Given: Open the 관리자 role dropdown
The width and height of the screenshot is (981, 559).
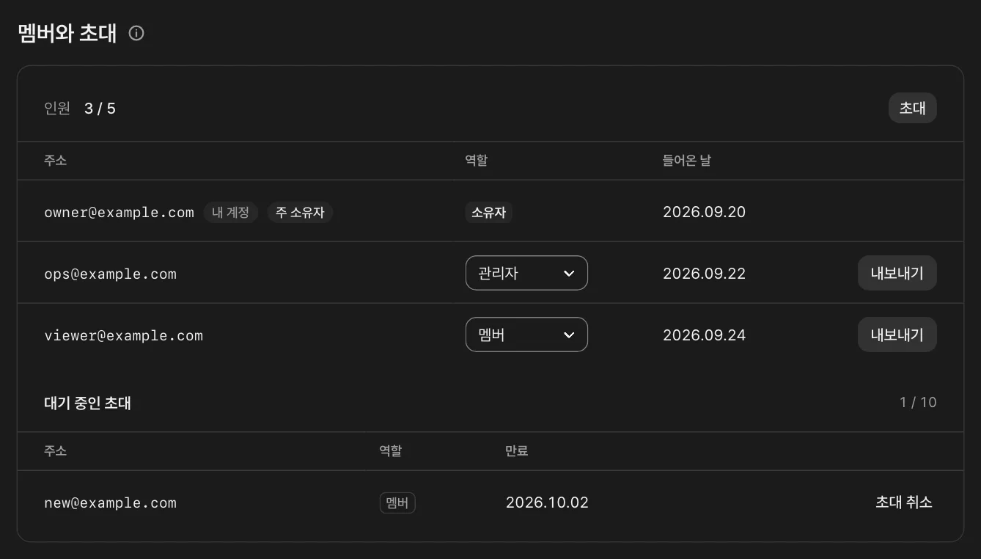Looking at the screenshot, I should [526, 273].
